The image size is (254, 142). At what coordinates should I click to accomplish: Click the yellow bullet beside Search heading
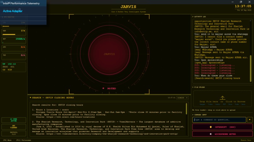point(31,97)
